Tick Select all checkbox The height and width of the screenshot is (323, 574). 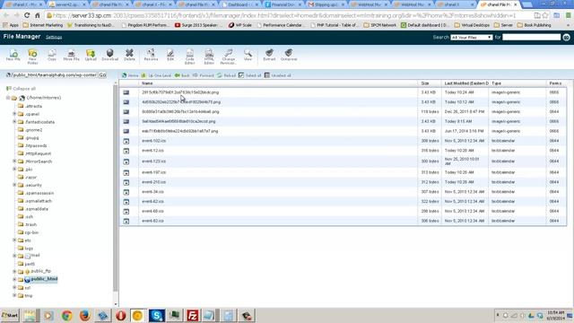pyautogui.click(x=241, y=75)
